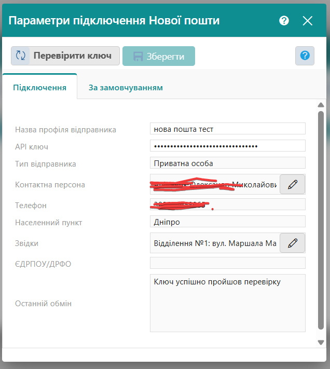Edit Звідки with pencil icon
The width and height of the screenshot is (330, 369).
(x=292, y=243)
